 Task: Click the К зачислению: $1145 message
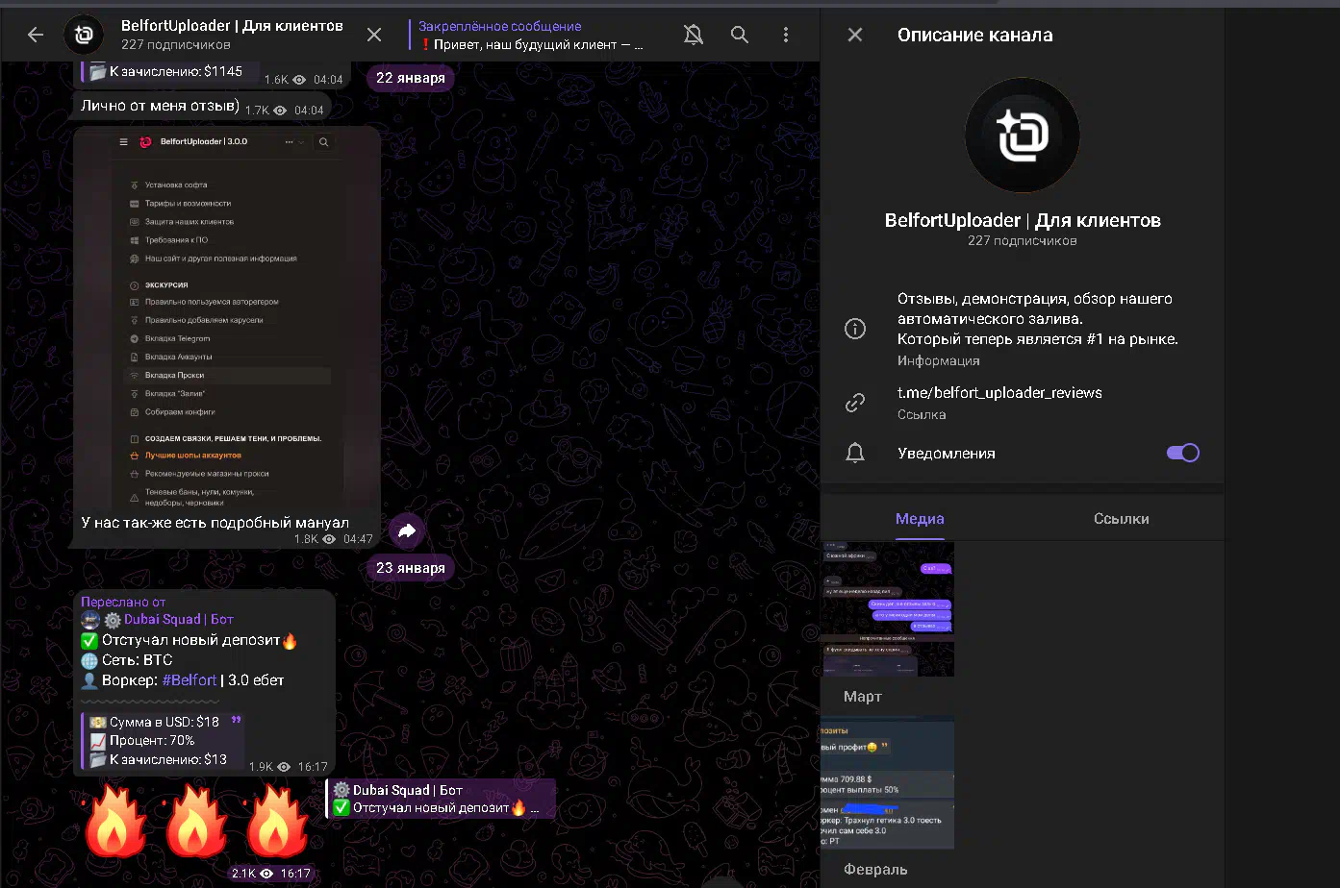[x=175, y=71]
